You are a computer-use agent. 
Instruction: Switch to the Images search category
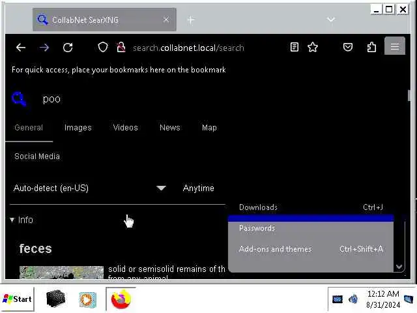pyautogui.click(x=78, y=128)
